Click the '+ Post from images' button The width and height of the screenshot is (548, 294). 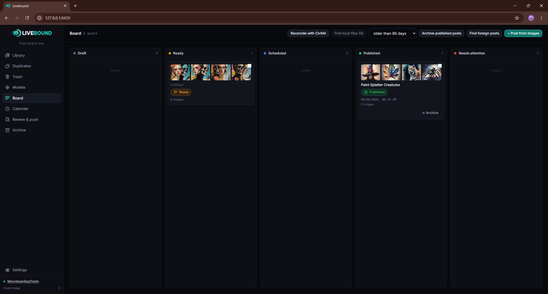point(523,33)
